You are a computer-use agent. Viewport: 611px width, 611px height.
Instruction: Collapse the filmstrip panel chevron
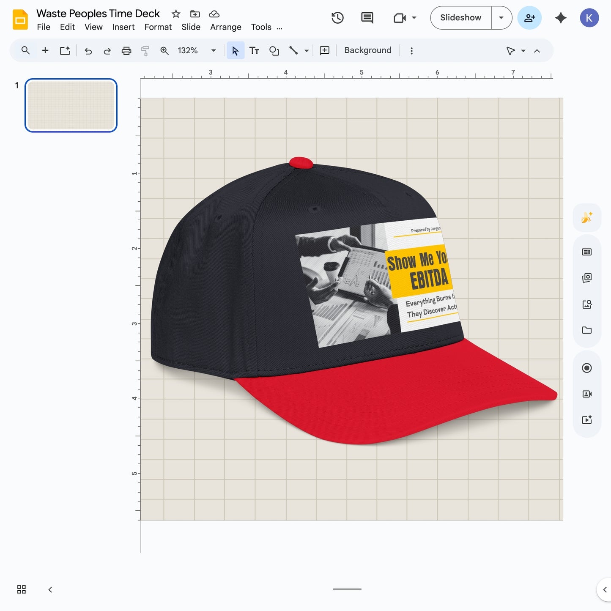(x=50, y=589)
